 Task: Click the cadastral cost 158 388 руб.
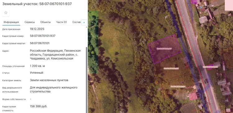tap(39, 106)
